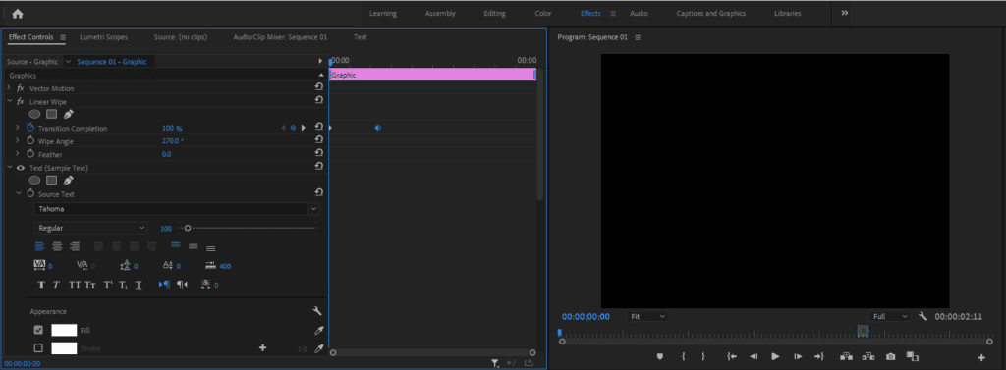Export frame with camera icon
The image size is (1006, 370).
pos(890,356)
